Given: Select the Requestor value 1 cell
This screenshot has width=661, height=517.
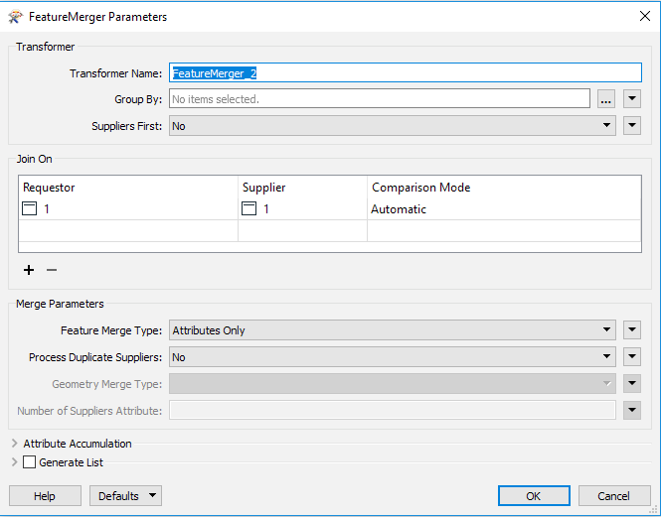Looking at the screenshot, I should [128, 208].
